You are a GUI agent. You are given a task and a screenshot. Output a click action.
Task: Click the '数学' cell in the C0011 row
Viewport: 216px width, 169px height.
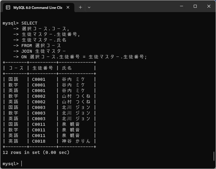click(13, 130)
